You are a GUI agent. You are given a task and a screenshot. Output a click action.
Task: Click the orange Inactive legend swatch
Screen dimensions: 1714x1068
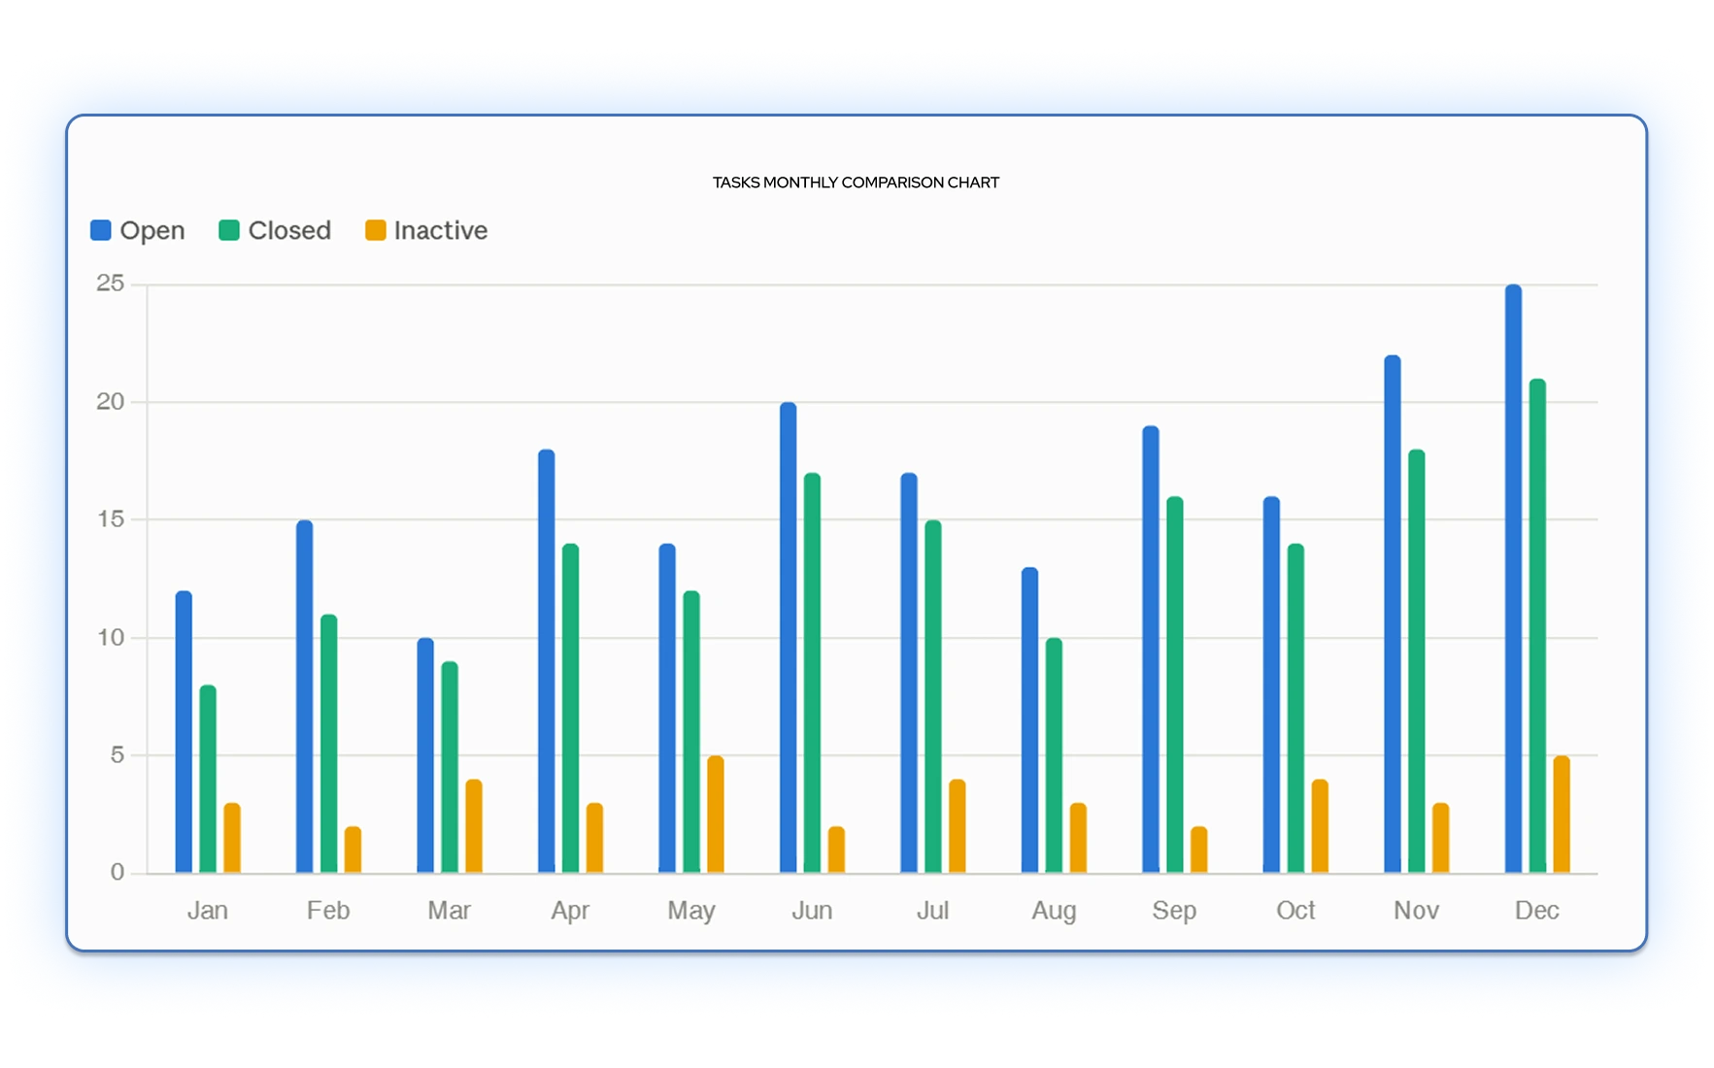click(x=375, y=230)
